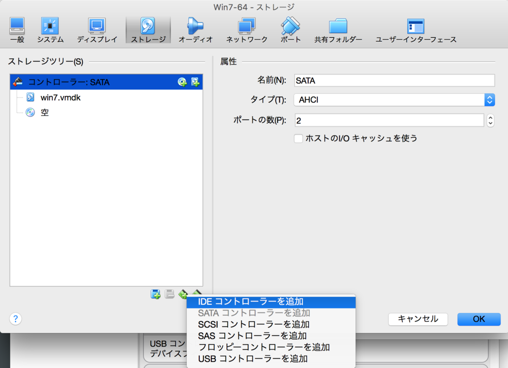Confirm settings with the OK button
Screen dimensions: 508x368
(479, 319)
